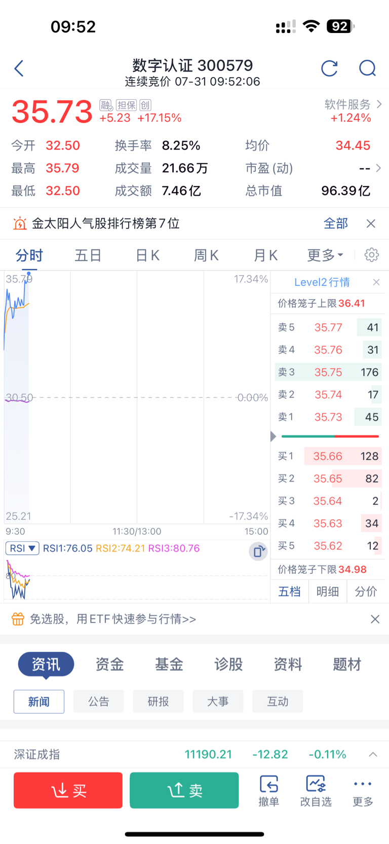Image resolution: width=389 pixels, height=844 pixels.
Task: Tap the 改自选 watchlist icon
Action: (316, 791)
